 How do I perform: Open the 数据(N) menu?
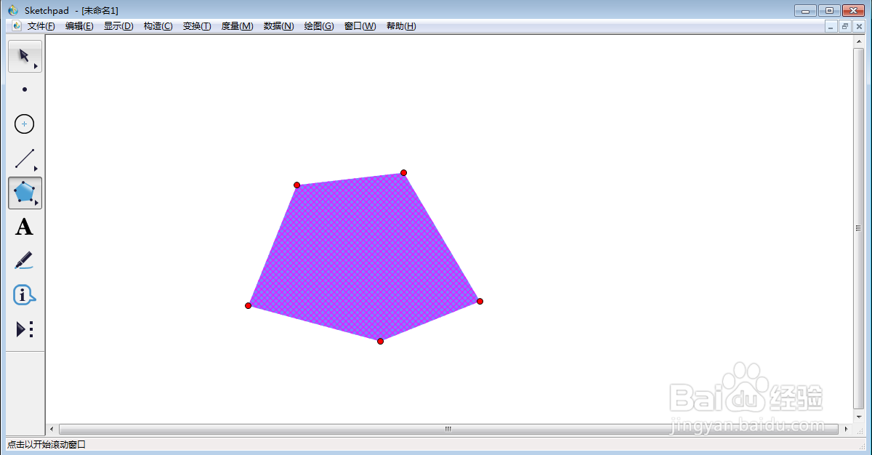pyautogui.click(x=278, y=26)
